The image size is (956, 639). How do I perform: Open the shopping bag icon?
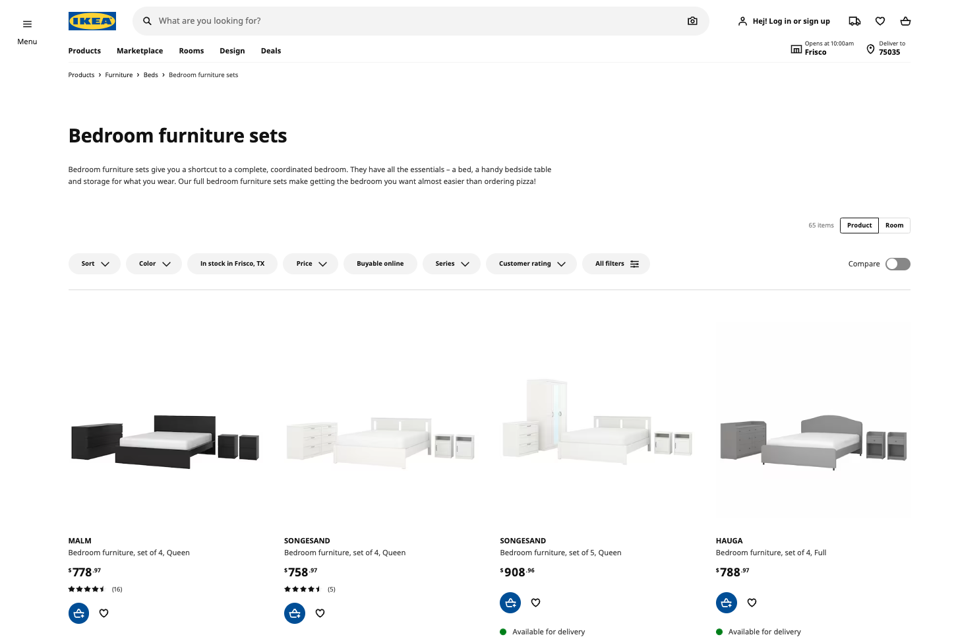point(905,21)
